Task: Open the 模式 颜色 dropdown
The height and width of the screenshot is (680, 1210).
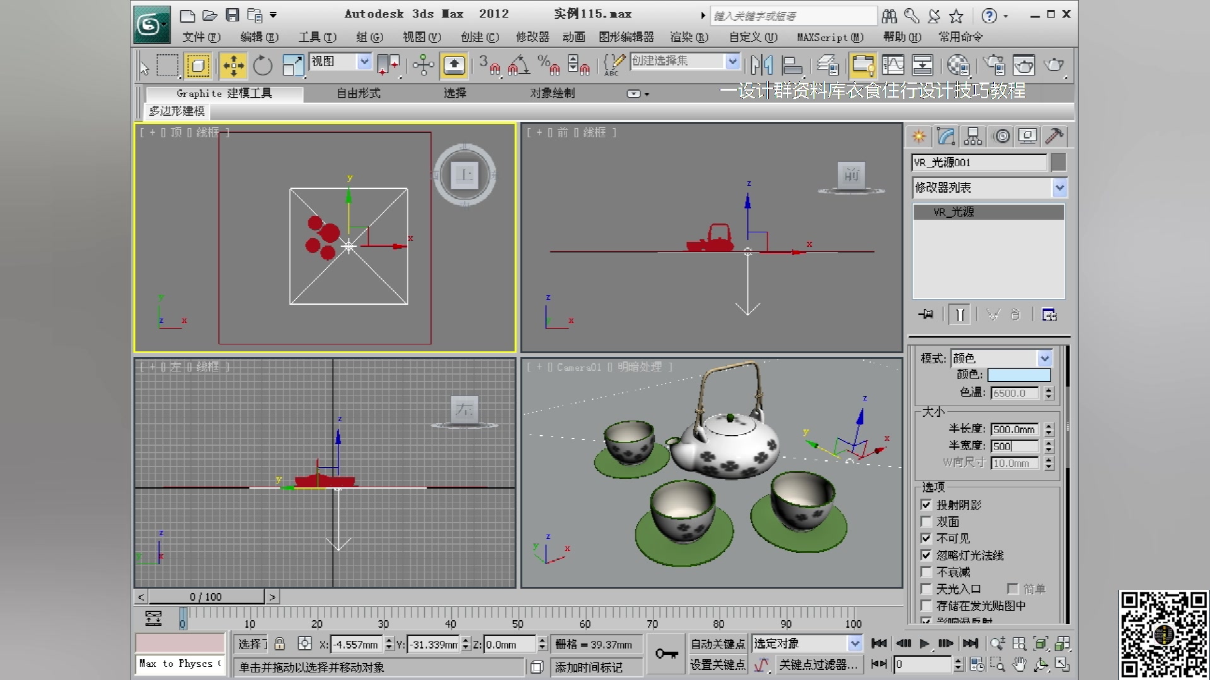Action: (1044, 358)
